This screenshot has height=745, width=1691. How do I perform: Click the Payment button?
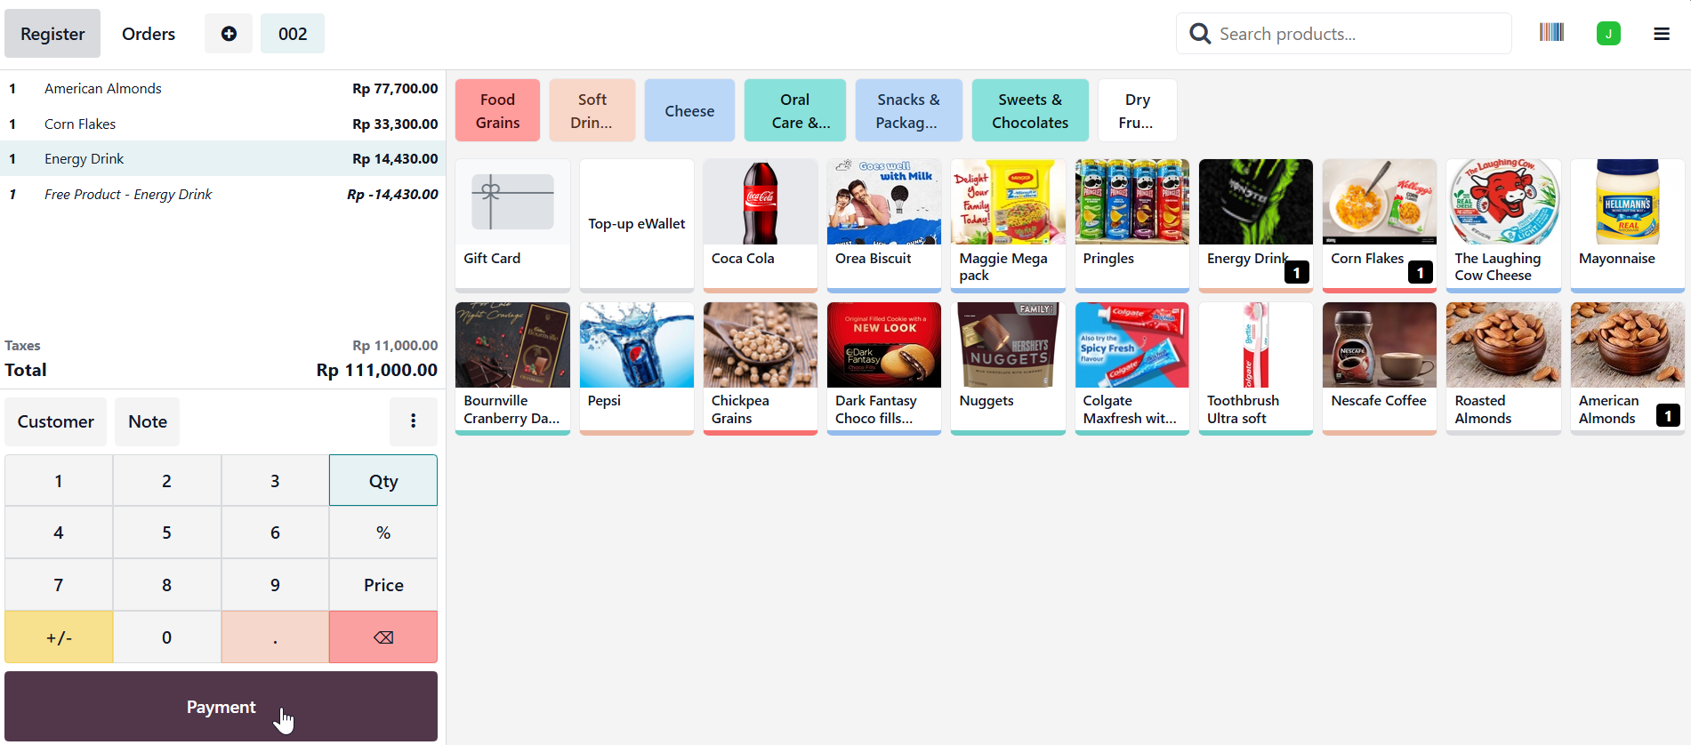click(221, 707)
